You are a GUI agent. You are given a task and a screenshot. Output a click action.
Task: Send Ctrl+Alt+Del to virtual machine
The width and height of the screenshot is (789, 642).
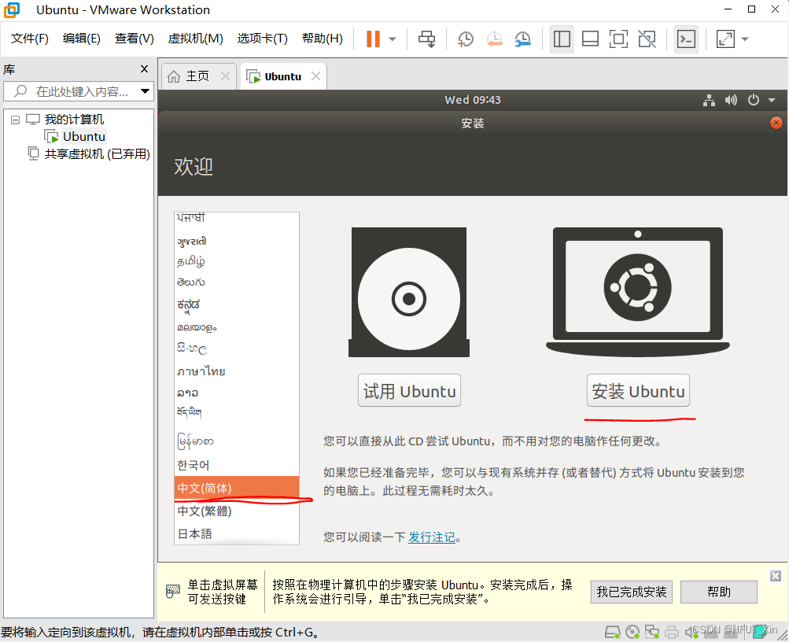pyautogui.click(x=426, y=39)
